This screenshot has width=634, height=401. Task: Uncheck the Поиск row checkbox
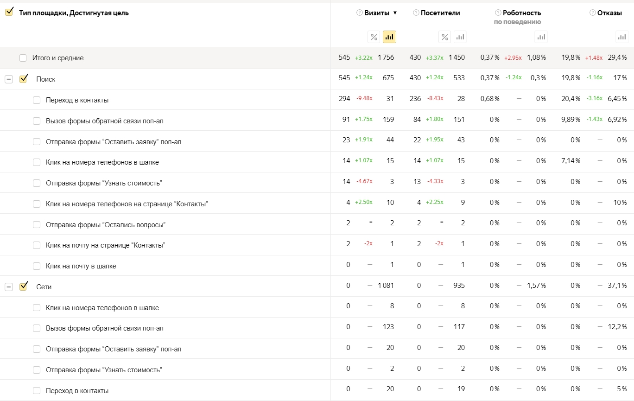(x=23, y=79)
